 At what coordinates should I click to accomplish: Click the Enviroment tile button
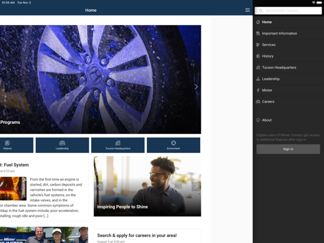pyautogui.click(x=173, y=145)
